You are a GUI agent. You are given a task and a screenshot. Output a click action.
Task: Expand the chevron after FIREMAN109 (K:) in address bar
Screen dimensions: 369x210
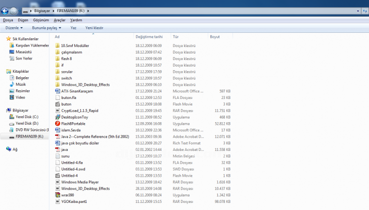point(88,10)
